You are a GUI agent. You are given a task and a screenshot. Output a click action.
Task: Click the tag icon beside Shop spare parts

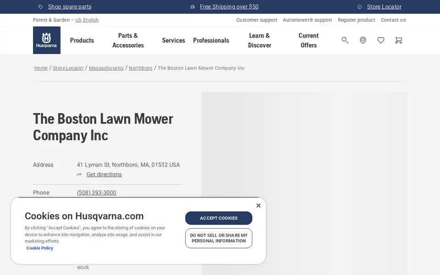(41, 7)
